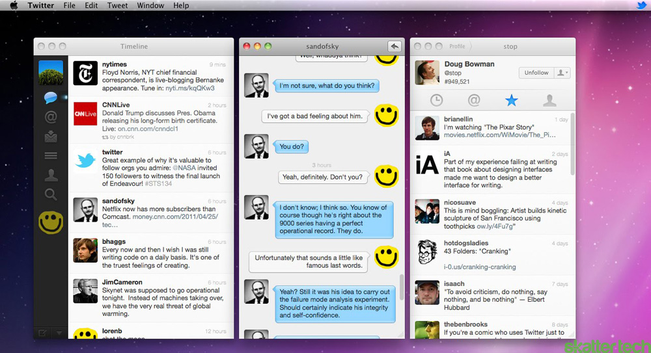
Task: Click Doug Bowman's profile picture
Action: [x=427, y=73]
